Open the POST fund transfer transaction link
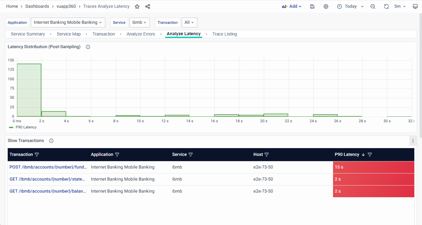 coord(48,167)
